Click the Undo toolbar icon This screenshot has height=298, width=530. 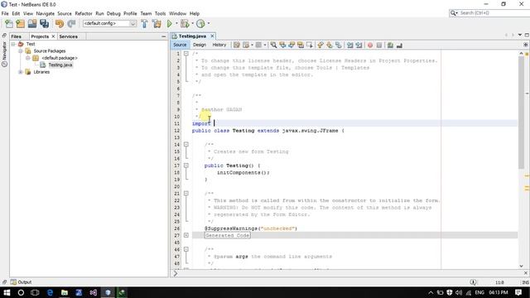pos(60,23)
